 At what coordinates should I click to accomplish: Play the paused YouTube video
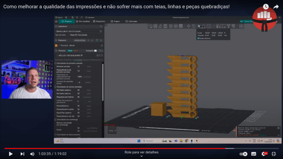(11, 154)
